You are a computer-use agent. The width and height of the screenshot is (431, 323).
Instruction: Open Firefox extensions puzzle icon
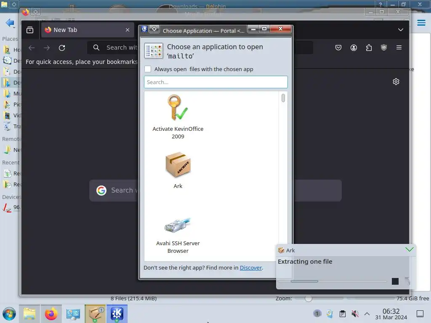click(x=369, y=48)
